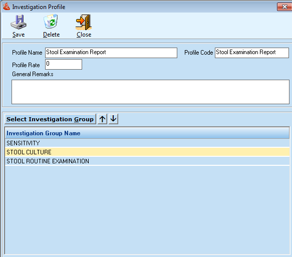Screen dimensions: 292x257
Task: Click empty area of investigation group list
Action: (147, 209)
